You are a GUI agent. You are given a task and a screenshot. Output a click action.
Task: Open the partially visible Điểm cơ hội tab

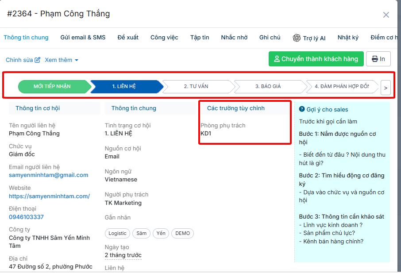[x=384, y=37]
